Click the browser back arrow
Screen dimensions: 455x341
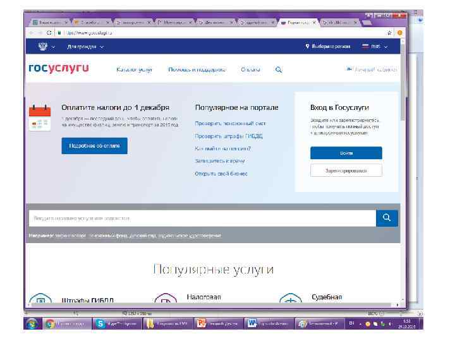click(x=32, y=33)
